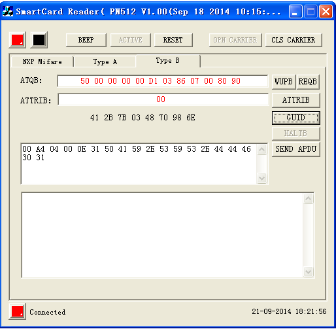Click the GUID button
The image size is (336, 329).
pos(295,118)
